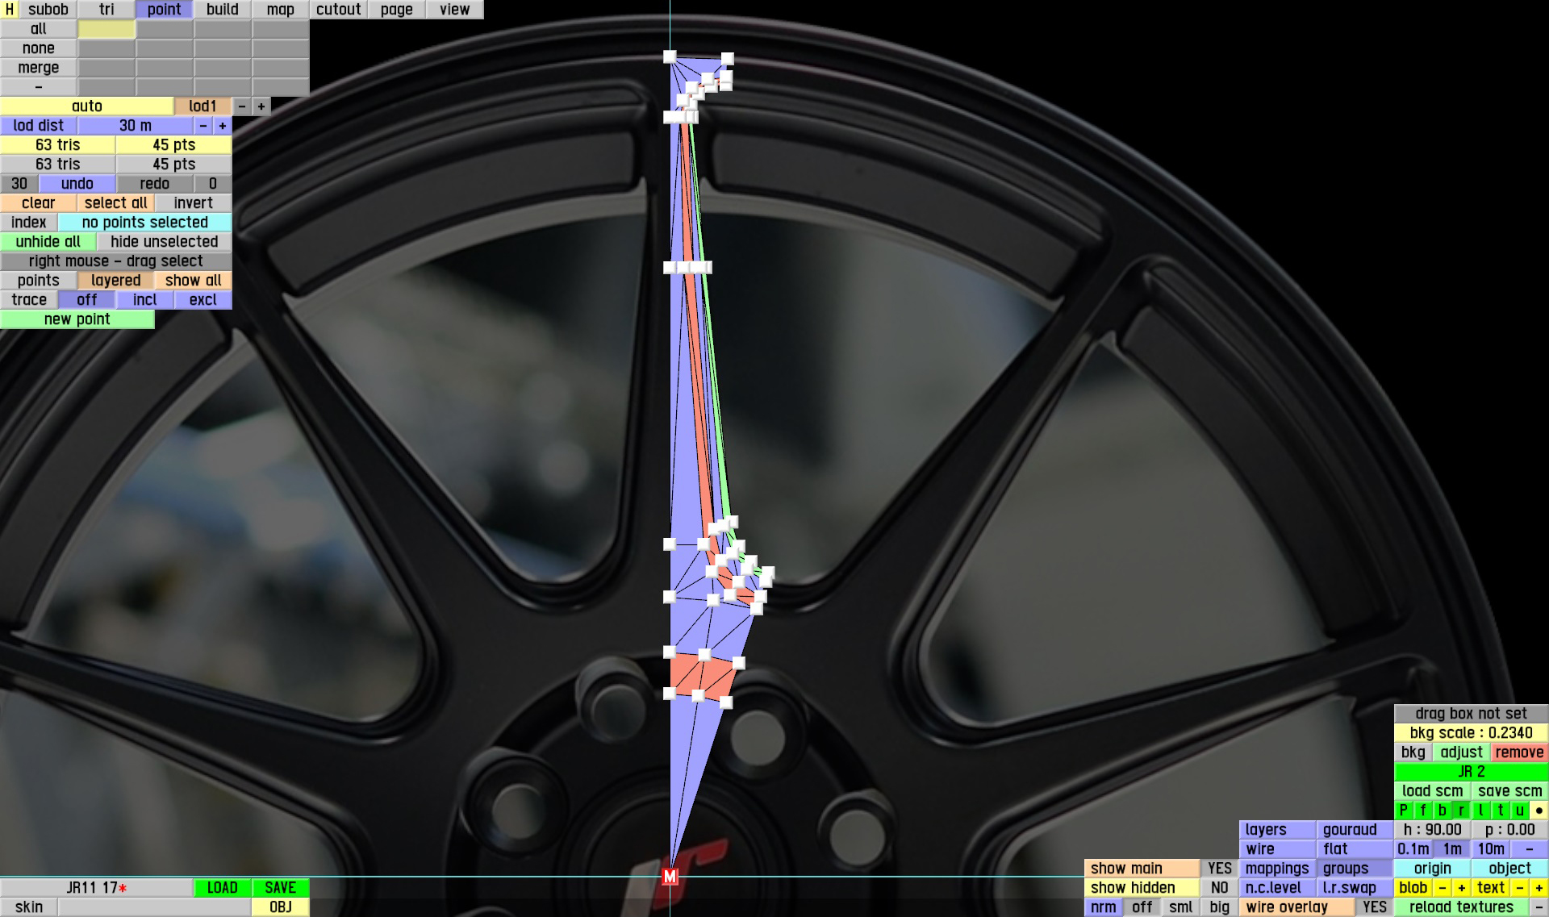The height and width of the screenshot is (917, 1549).
Task: Toggle wire overlay YES setting
Action: coord(1374,907)
